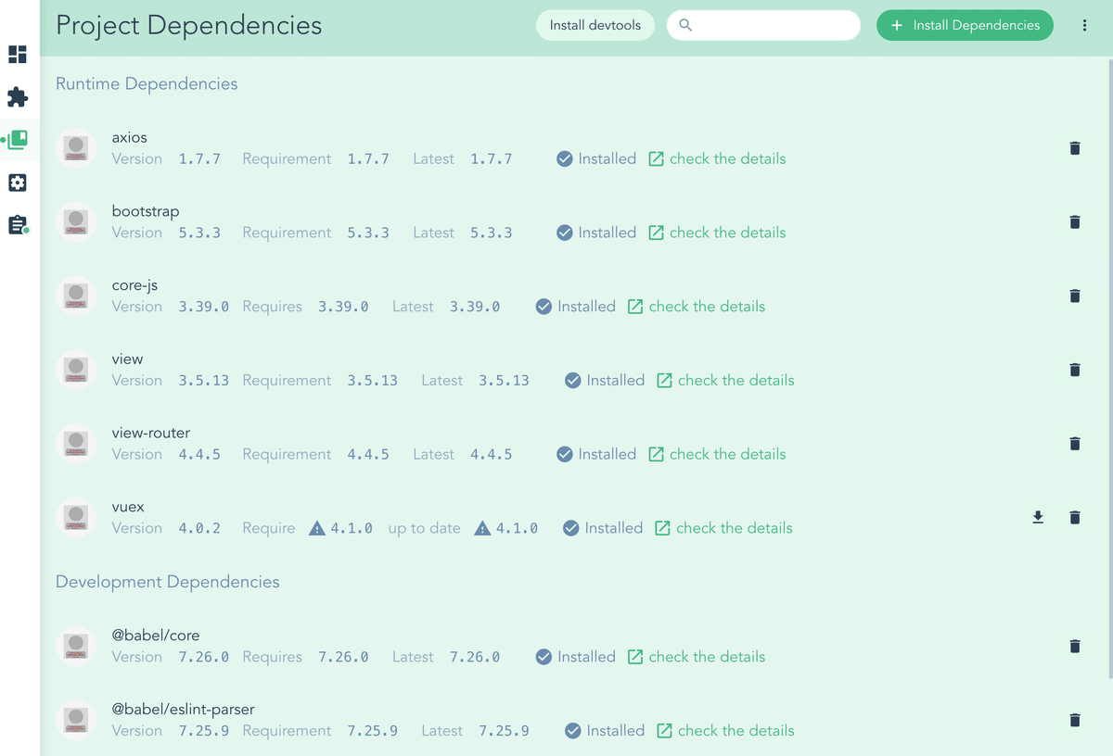The image size is (1113, 756).
Task: Open the more options three-dot menu
Action: (1084, 26)
